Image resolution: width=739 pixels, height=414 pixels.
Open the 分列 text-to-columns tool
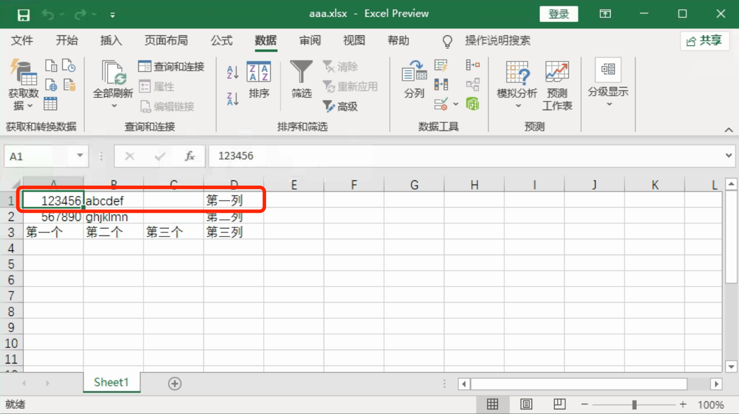[x=414, y=80]
